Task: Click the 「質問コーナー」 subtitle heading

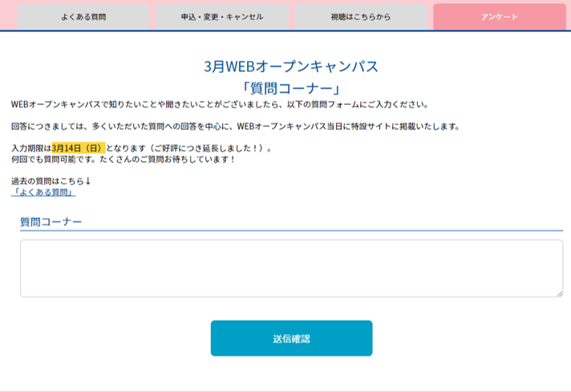Action: tap(291, 88)
